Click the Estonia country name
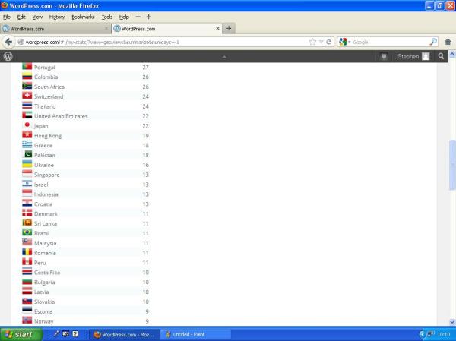This screenshot has height=341, width=456. click(43, 311)
